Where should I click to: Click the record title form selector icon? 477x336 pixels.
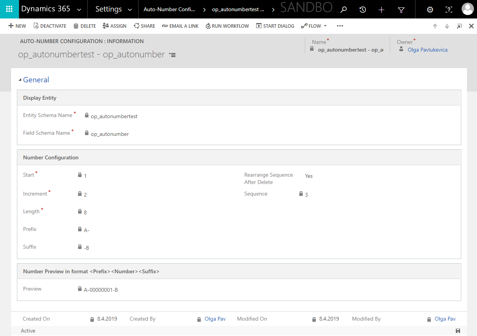point(172,55)
